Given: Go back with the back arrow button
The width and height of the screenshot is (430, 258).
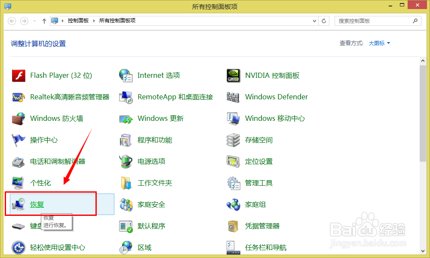Looking at the screenshot, I should coord(12,21).
